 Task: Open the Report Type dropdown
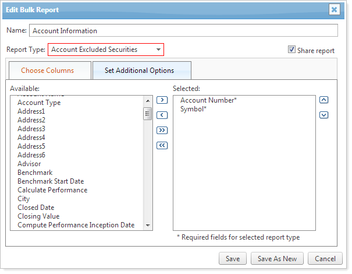click(105, 50)
